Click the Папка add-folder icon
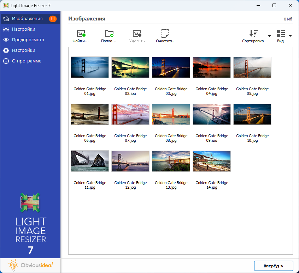This screenshot has width=299, height=273. pyautogui.click(x=109, y=34)
